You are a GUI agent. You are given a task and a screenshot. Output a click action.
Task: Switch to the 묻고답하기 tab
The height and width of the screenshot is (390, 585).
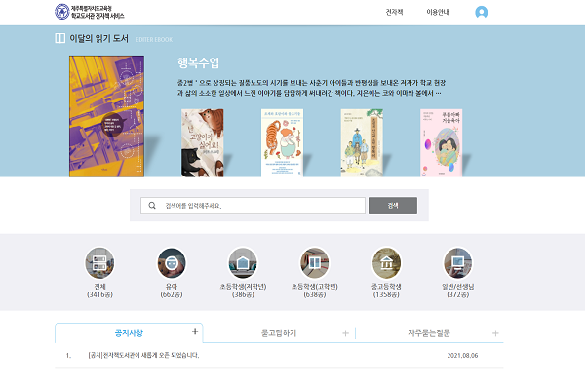[279, 332]
